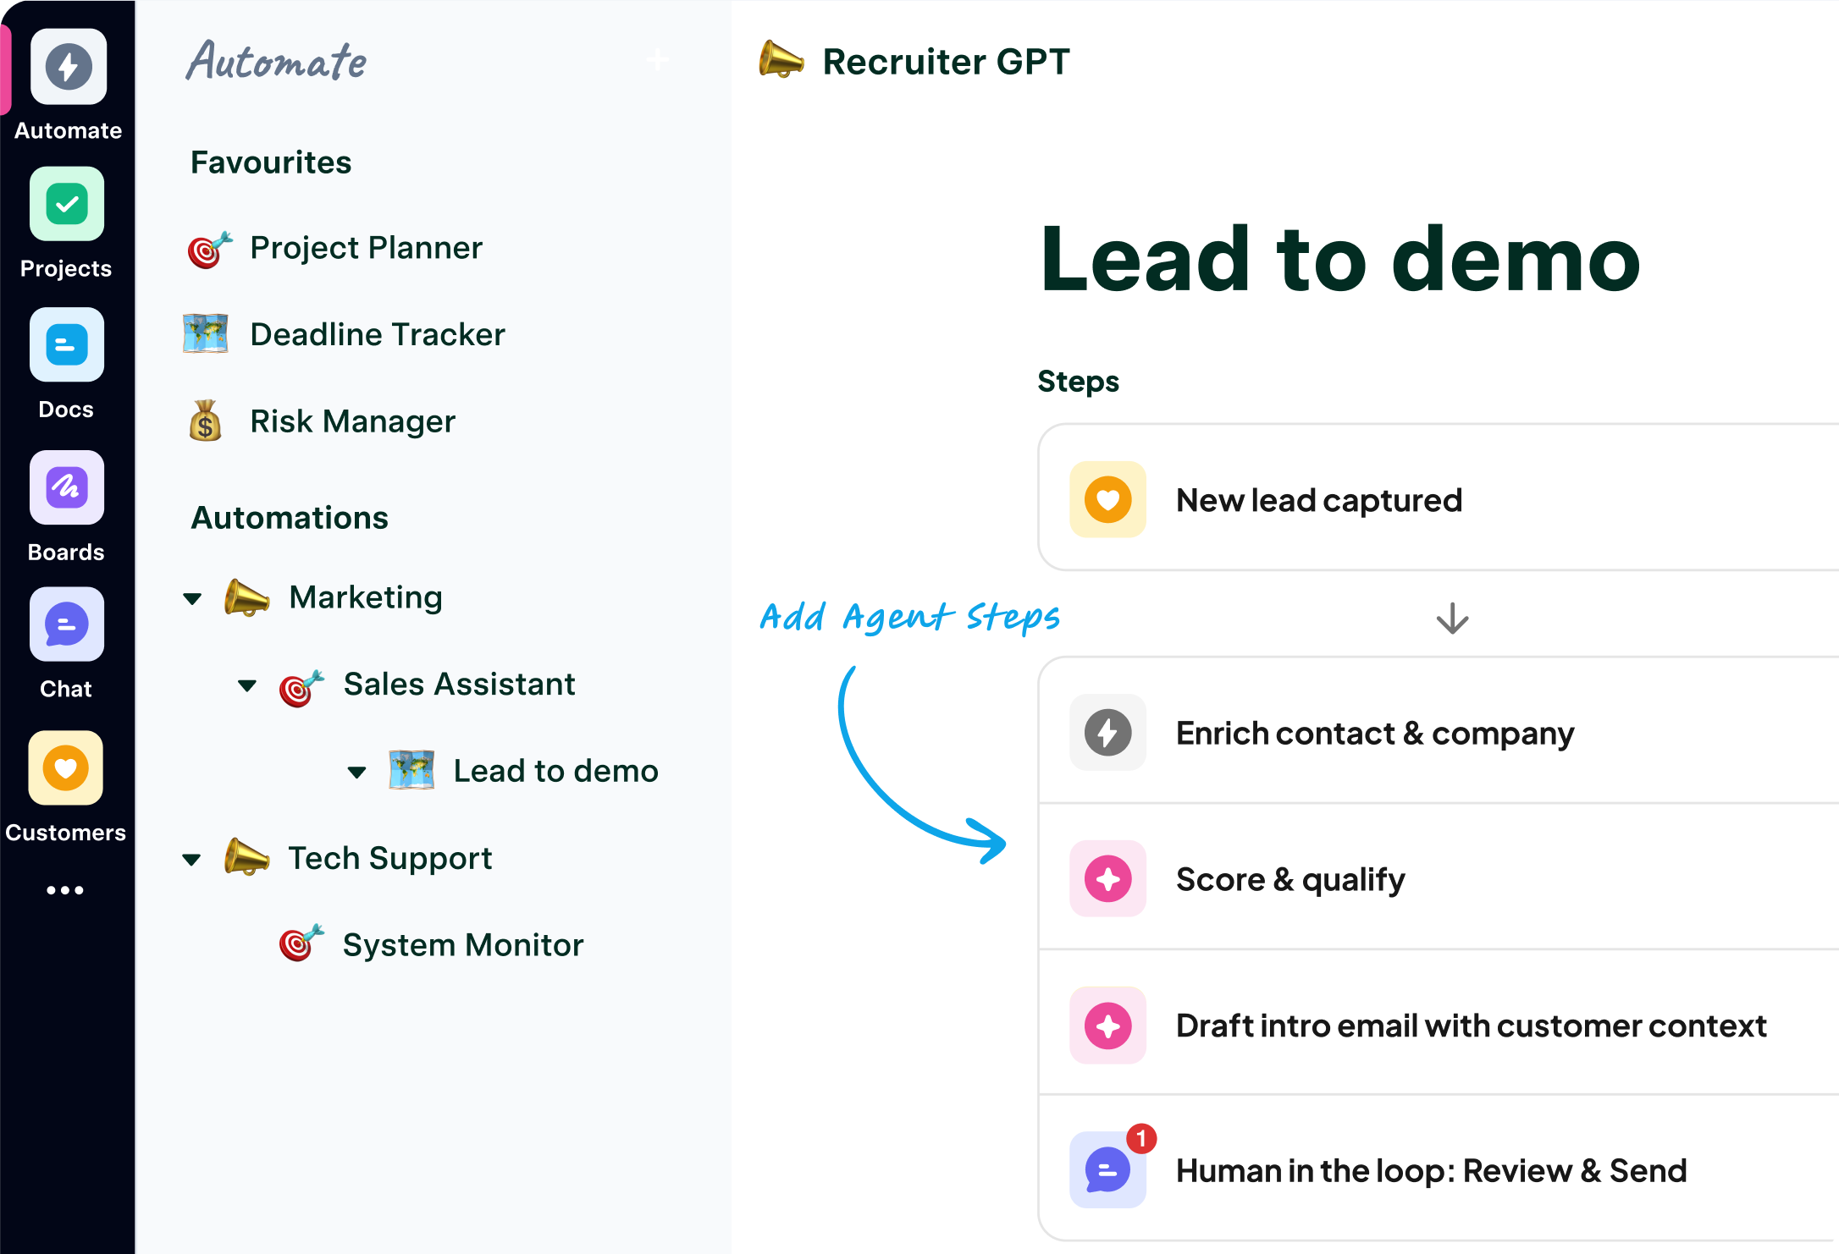Open the Docs app icon

pos(67,345)
